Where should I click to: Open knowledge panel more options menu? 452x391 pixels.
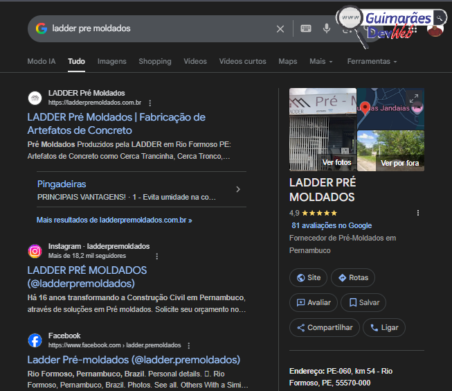pyautogui.click(x=418, y=213)
